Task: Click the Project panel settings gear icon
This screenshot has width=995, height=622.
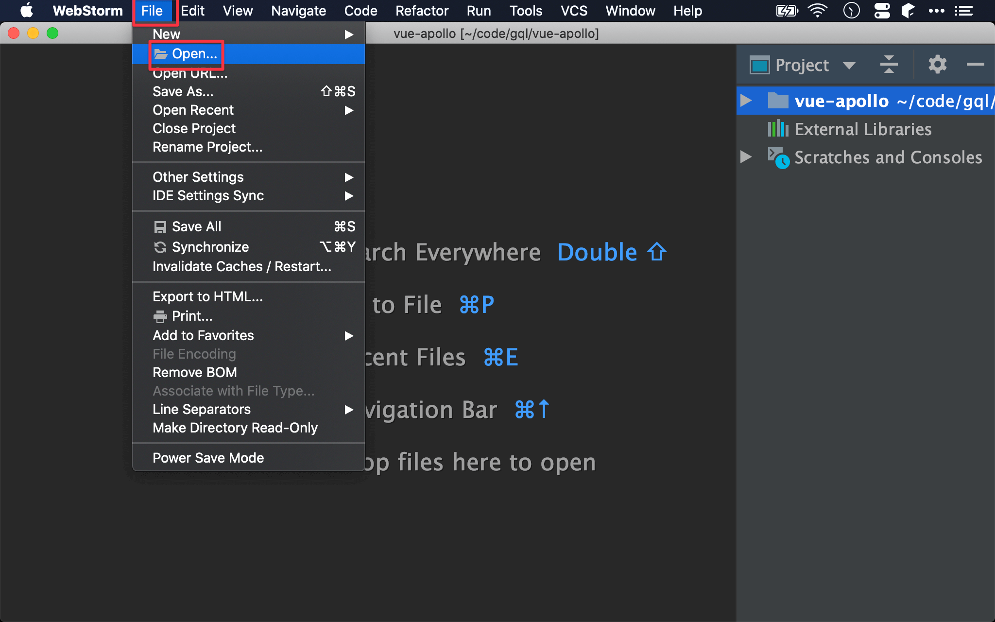Action: click(x=937, y=65)
